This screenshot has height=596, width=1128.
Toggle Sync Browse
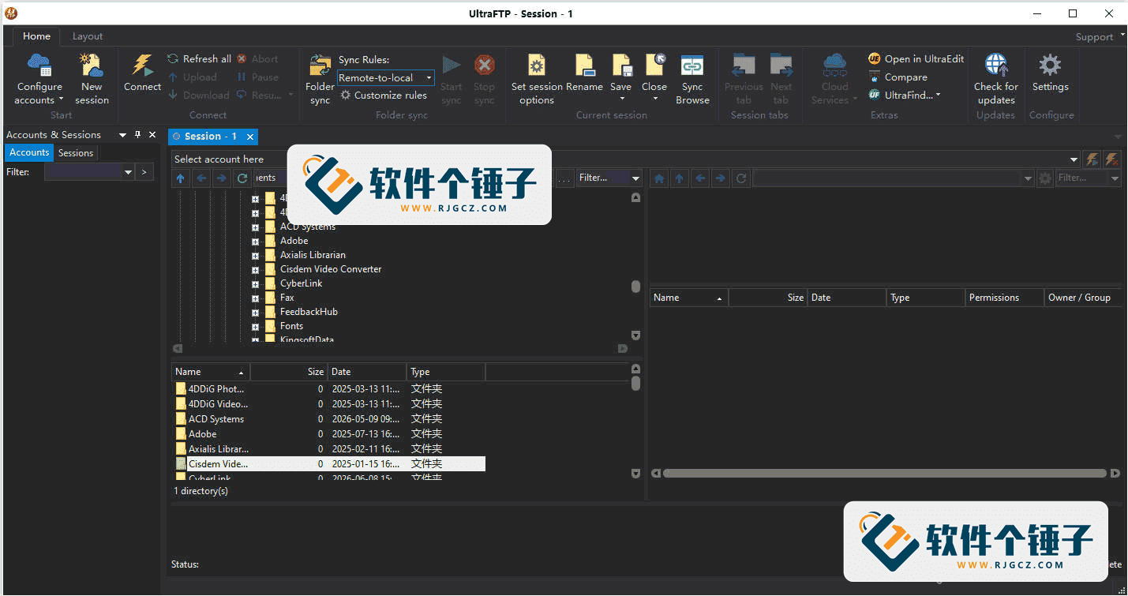click(692, 79)
